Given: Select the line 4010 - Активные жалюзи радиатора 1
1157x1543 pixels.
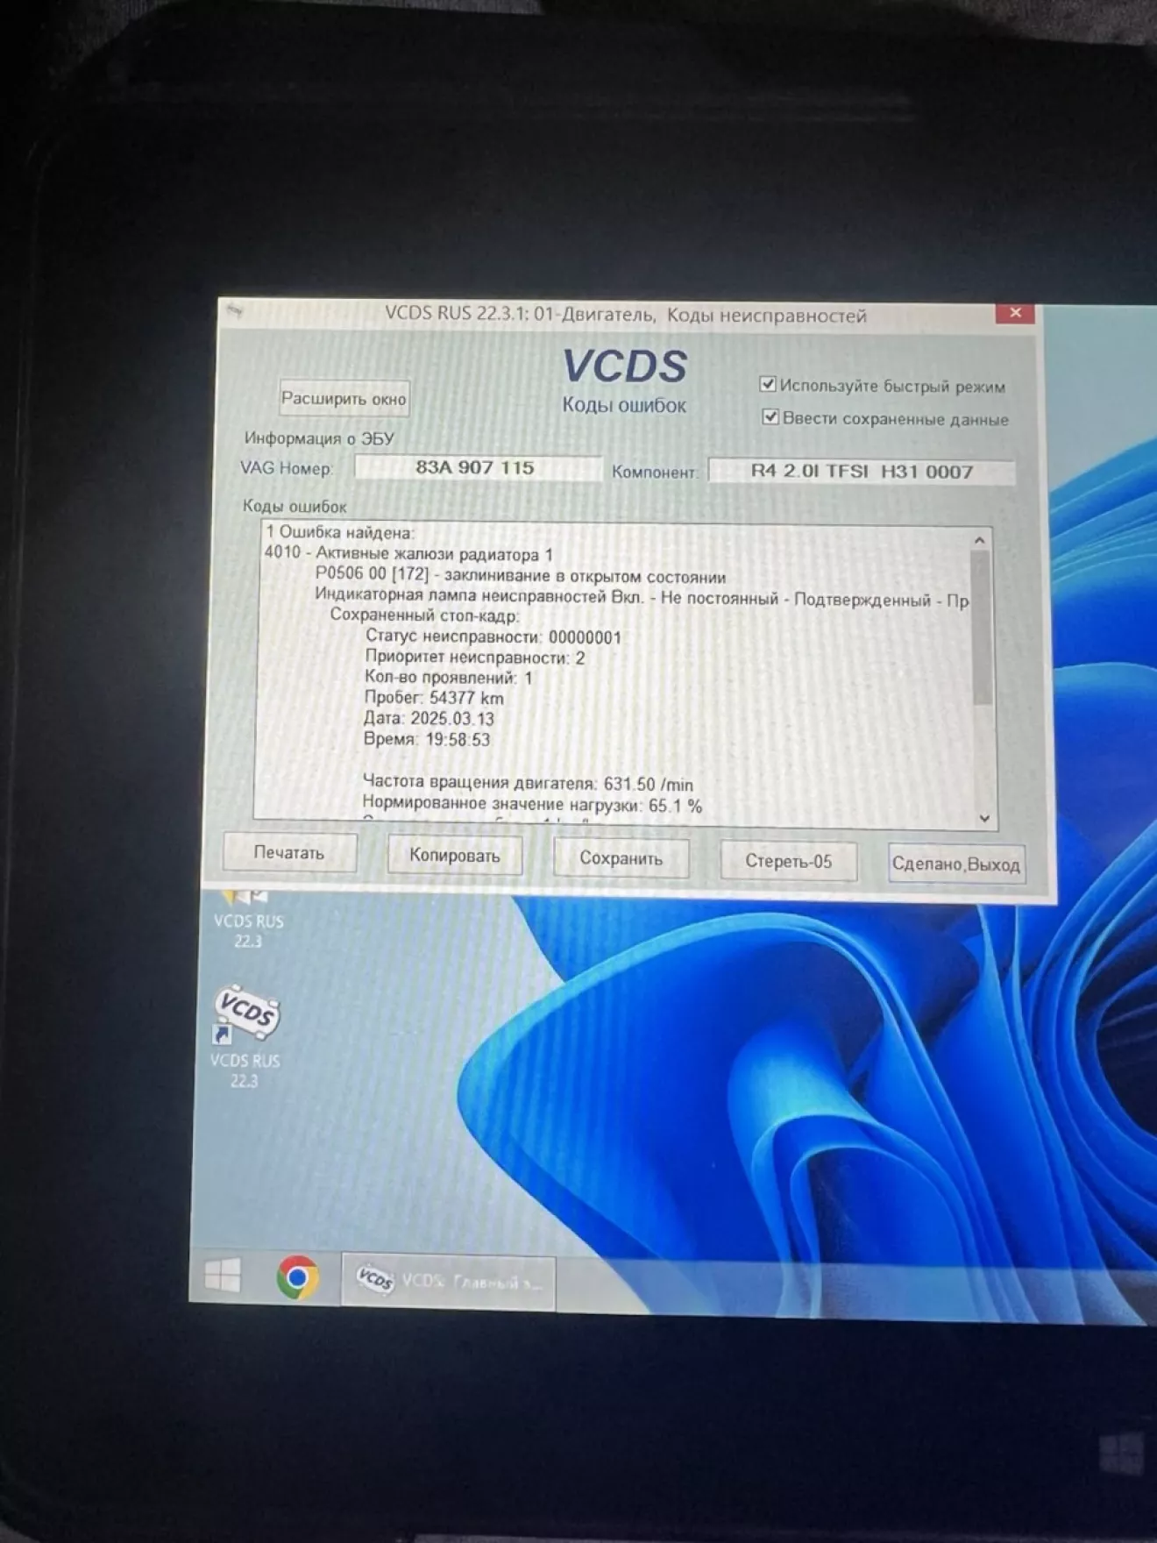Looking at the screenshot, I should 408,554.
